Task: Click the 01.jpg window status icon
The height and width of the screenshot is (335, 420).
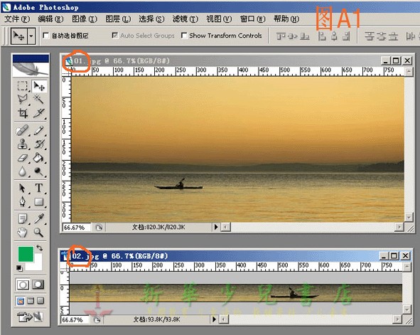Action: point(99,228)
